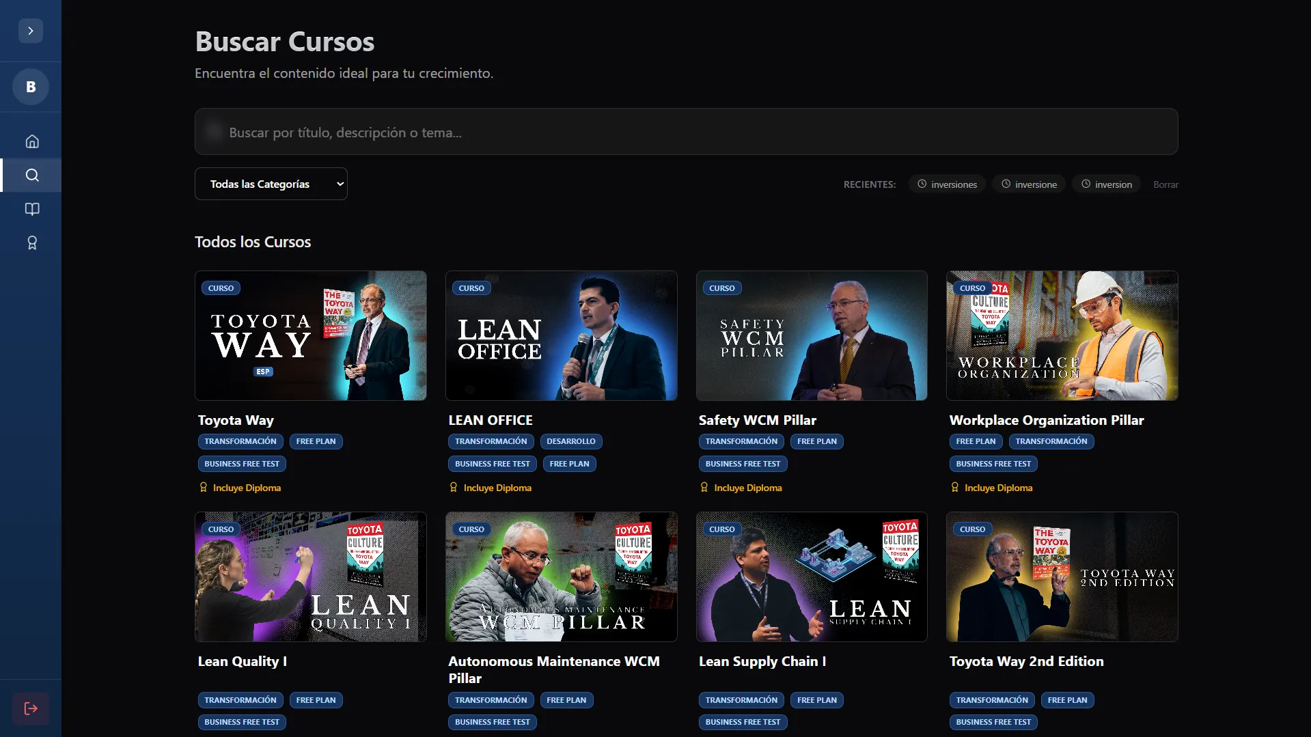1311x737 pixels.
Task: Open the Lean Supply Chain I thumbnail
Action: (x=812, y=576)
